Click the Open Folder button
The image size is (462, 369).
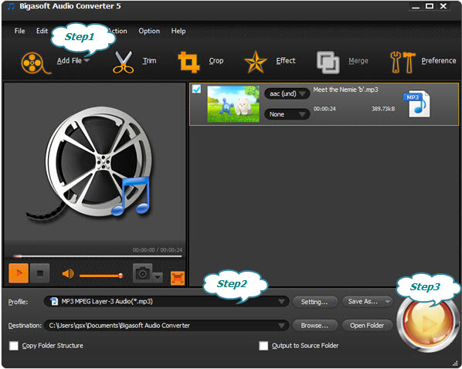367,326
